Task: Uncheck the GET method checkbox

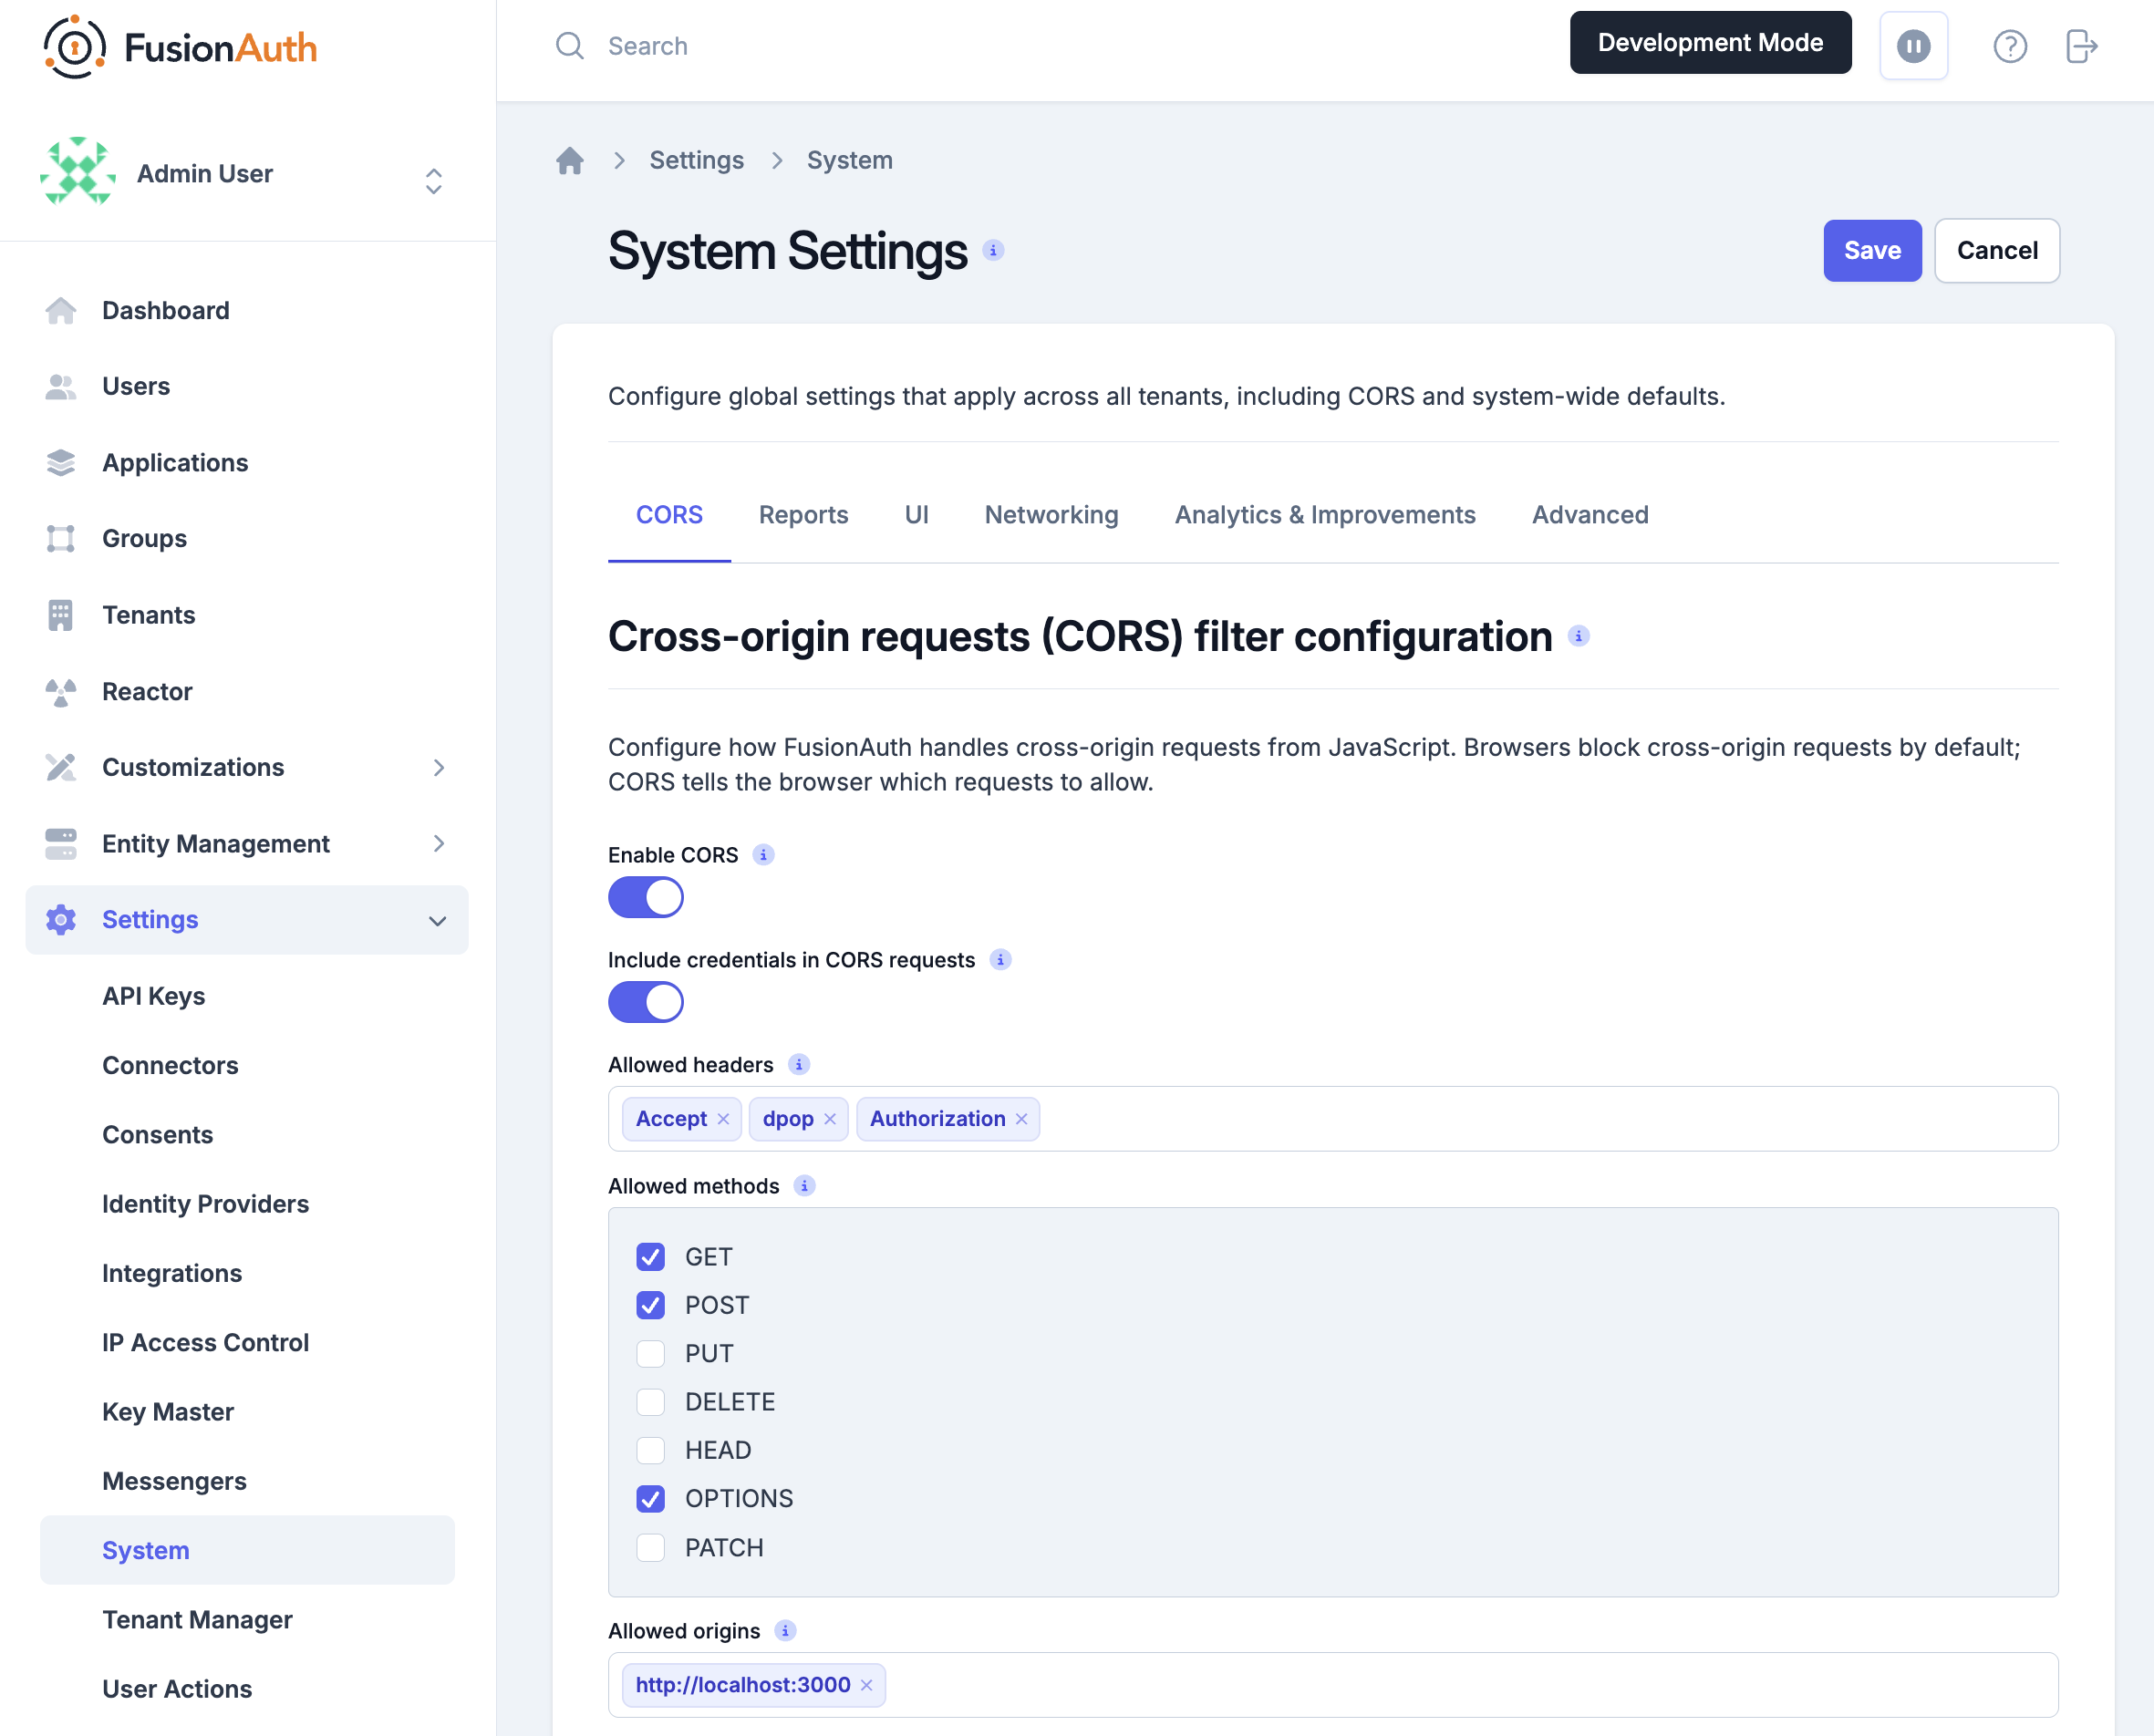Action: pos(650,1257)
